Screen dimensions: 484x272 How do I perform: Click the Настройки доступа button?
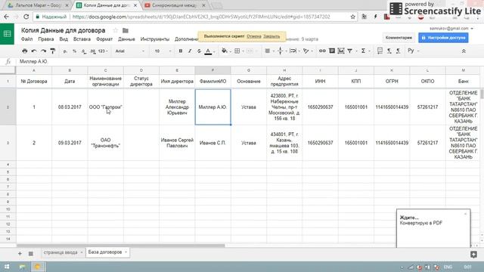(443, 38)
